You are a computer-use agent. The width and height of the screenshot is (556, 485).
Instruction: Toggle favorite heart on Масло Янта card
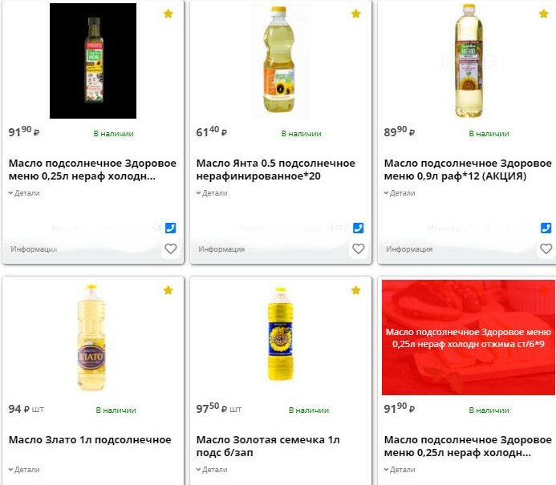[358, 249]
